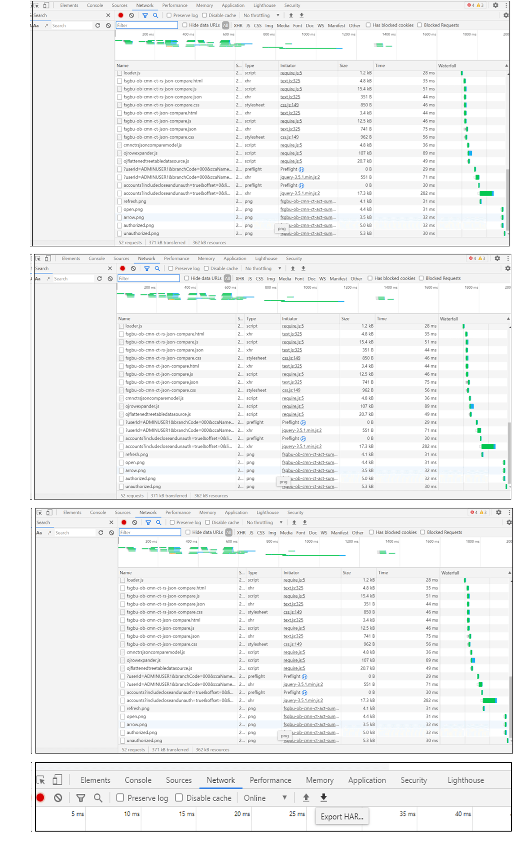
Task: Switch to Elements tab in enlarged bottom panel
Action: (95, 780)
